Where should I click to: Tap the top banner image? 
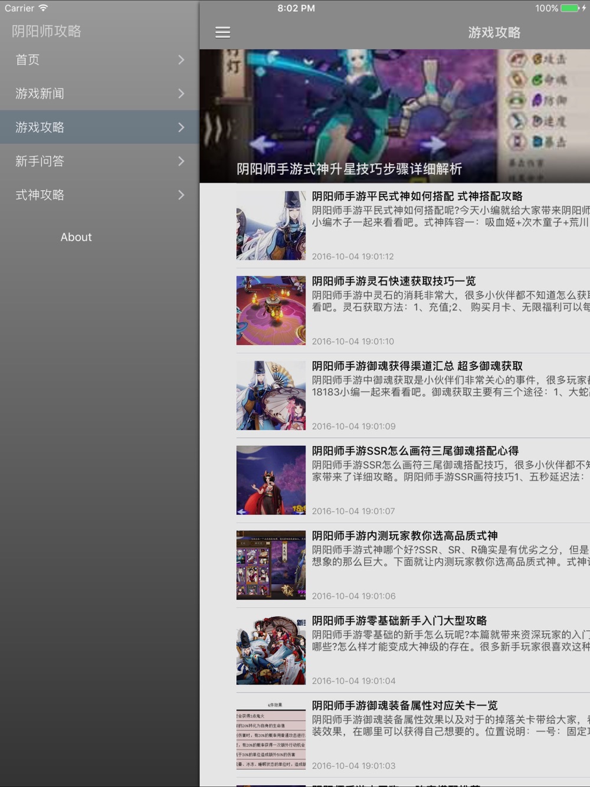[x=395, y=116]
